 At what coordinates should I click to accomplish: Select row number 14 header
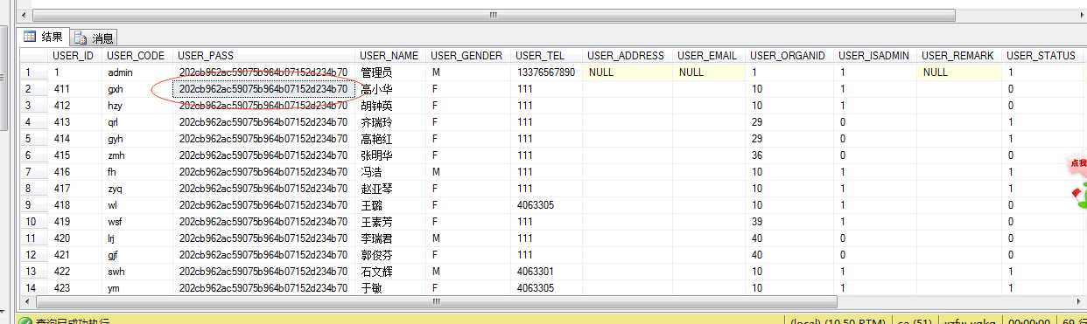(x=33, y=288)
